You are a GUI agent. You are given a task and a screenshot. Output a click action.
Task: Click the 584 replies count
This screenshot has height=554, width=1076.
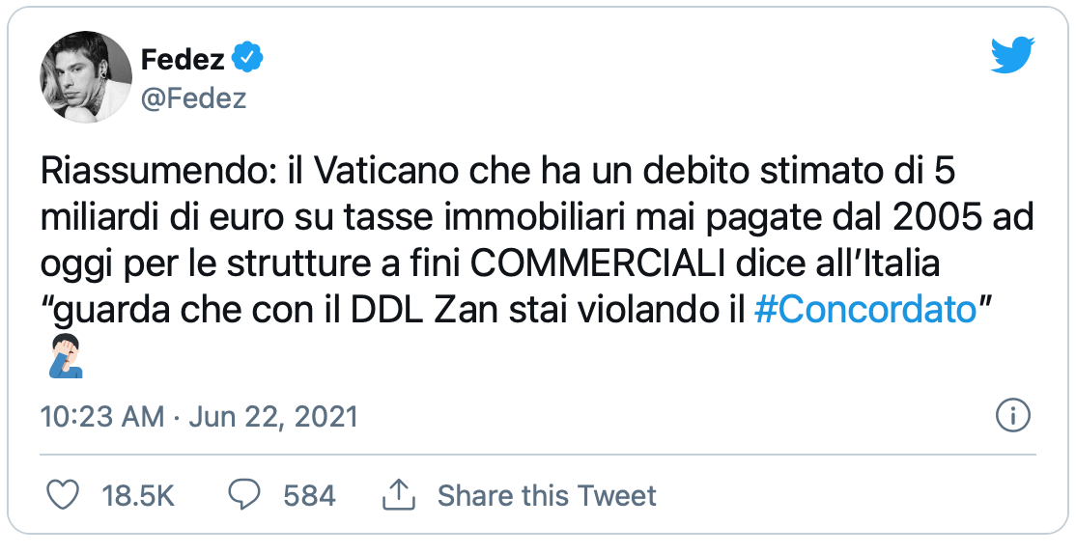309,496
